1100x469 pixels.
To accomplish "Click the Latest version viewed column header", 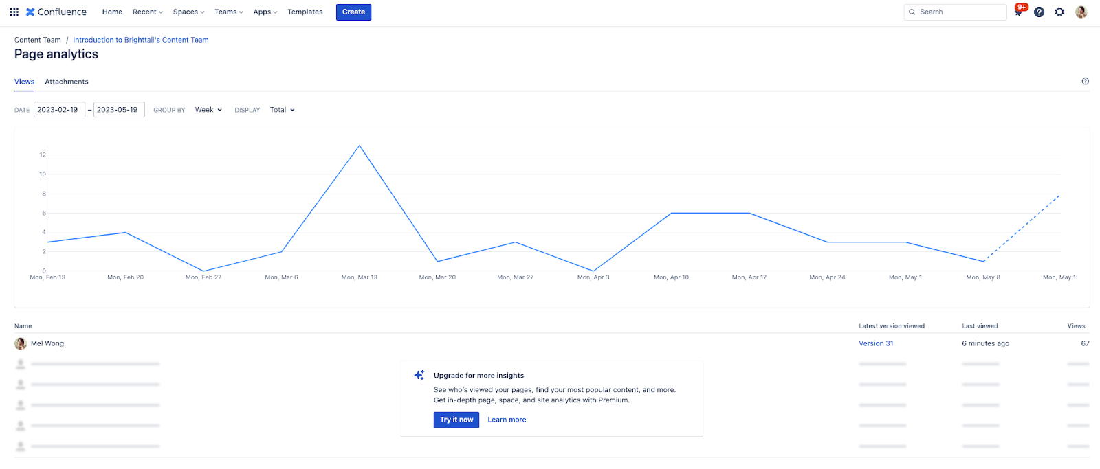I will coord(892,326).
